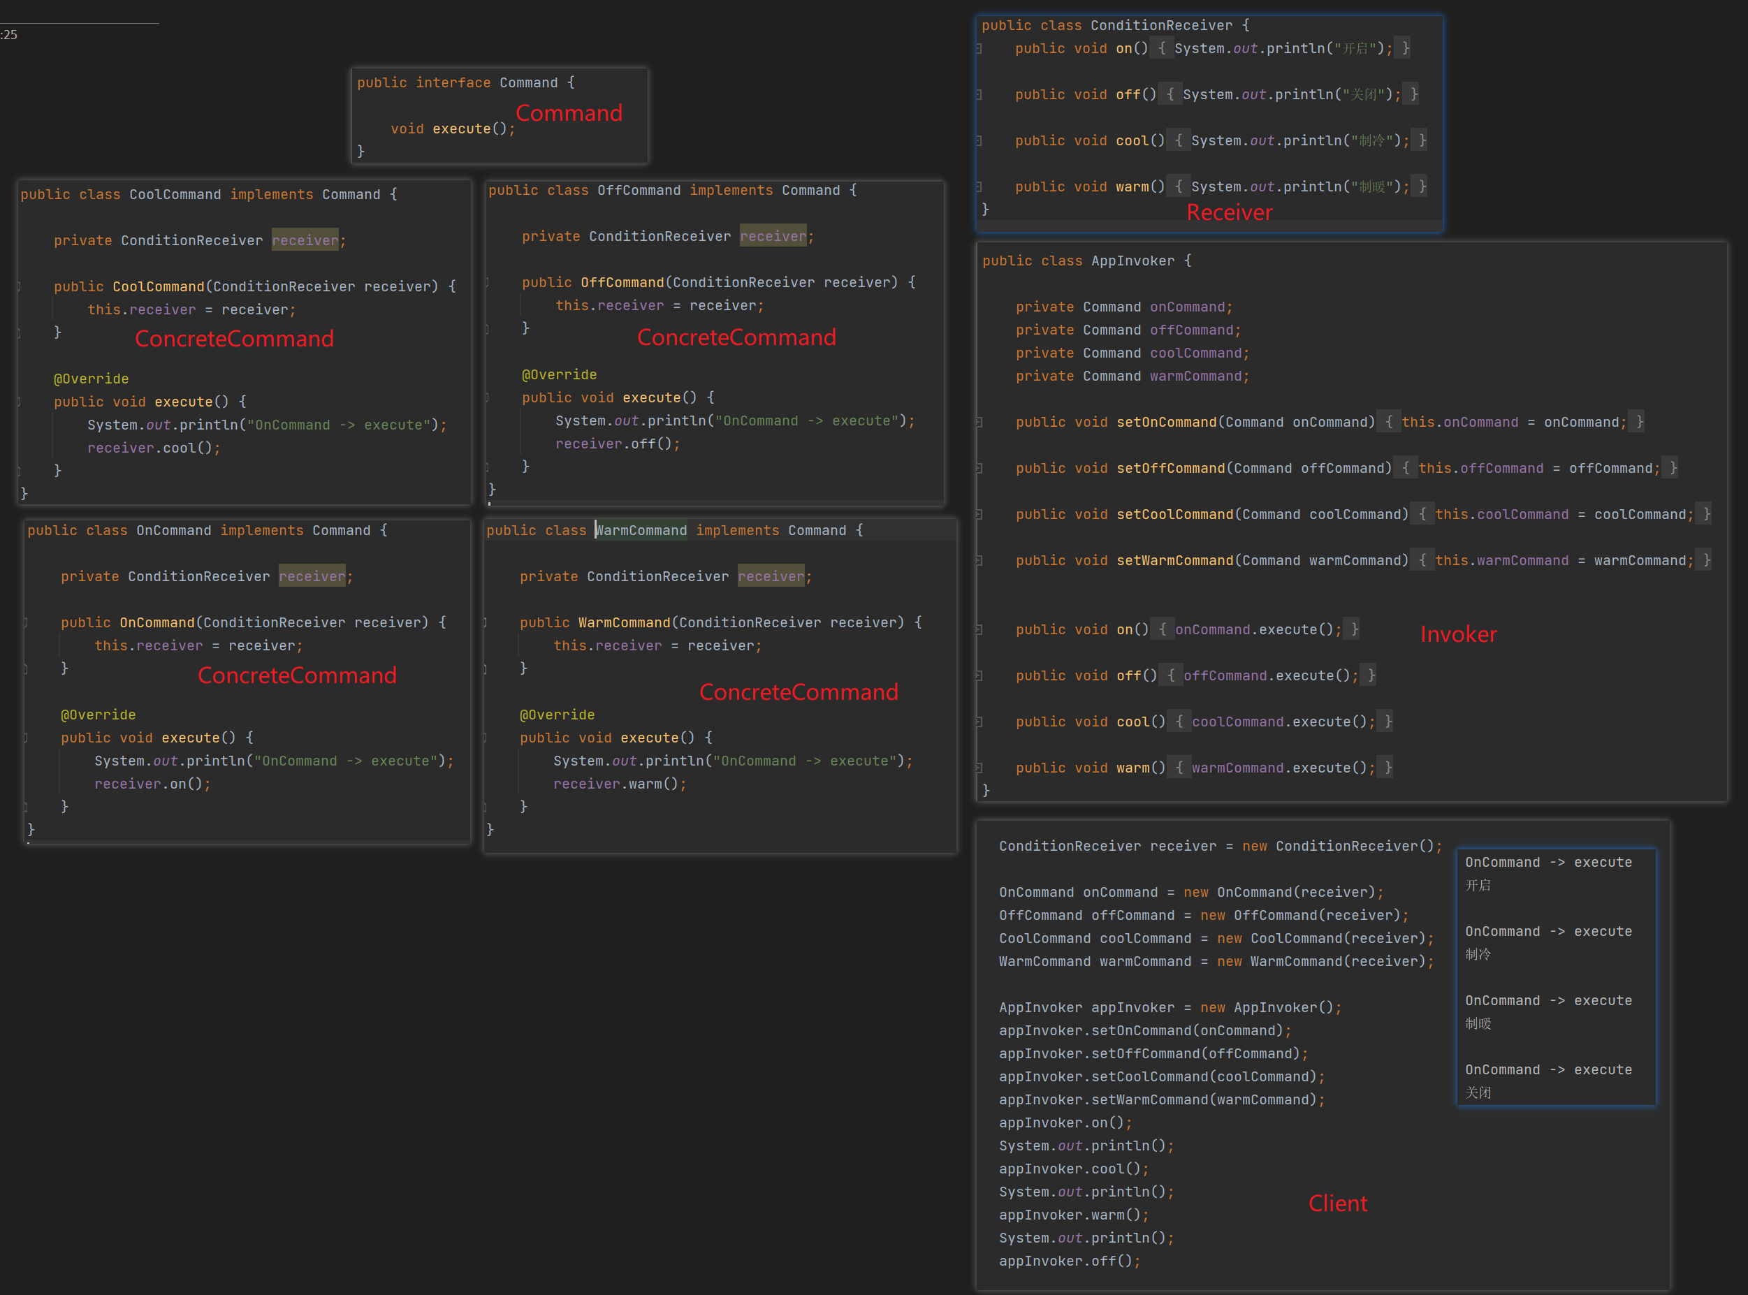This screenshot has height=1295, width=1748.
Task: Click 'OnCommand onCommand = new OnCommand(receiver);' line
Action: (x=1191, y=893)
